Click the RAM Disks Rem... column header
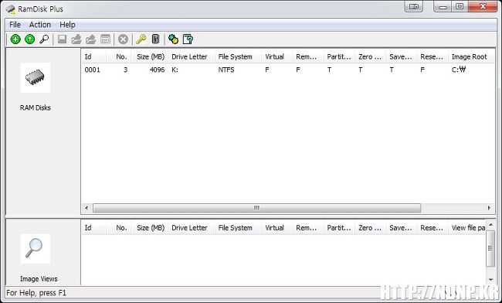The width and height of the screenshot is (502, 303). tap(308, 56)
